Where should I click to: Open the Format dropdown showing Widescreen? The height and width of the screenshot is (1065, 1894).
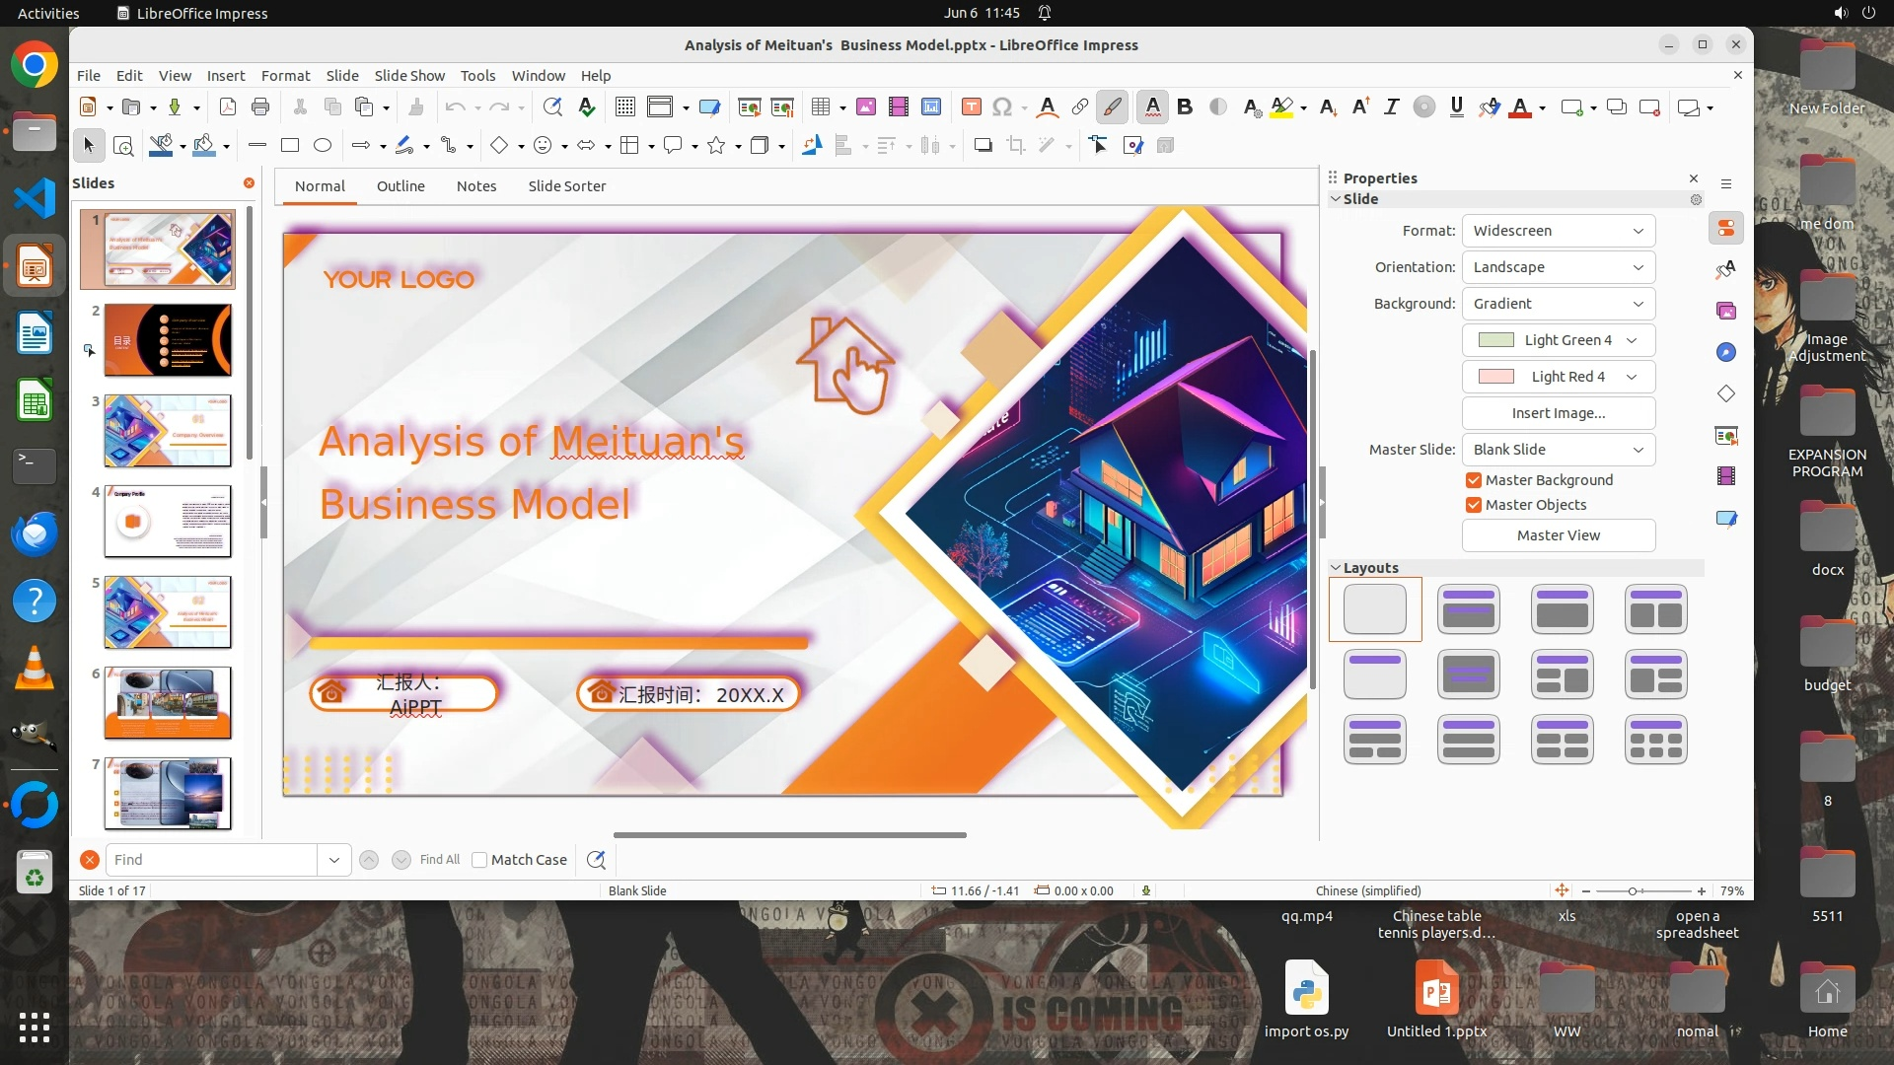(1558, 231)
